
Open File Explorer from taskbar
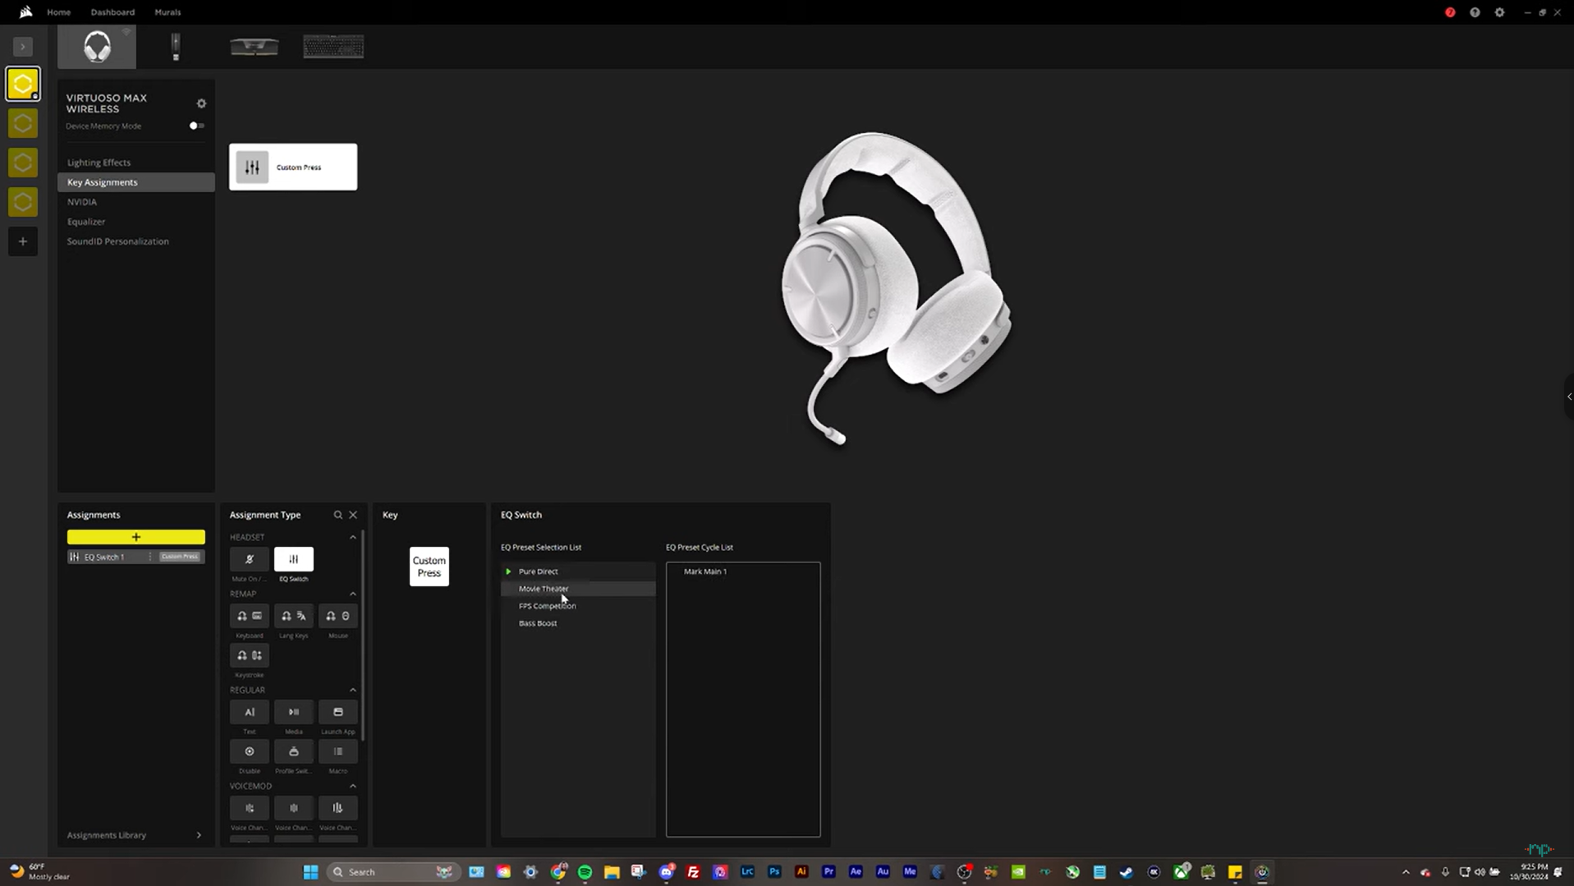coord(612,872)
